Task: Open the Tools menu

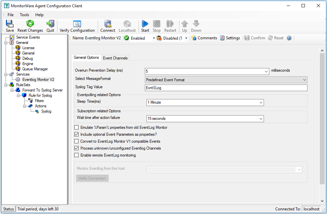Action: pyautogui.click(x=24, y=15)
